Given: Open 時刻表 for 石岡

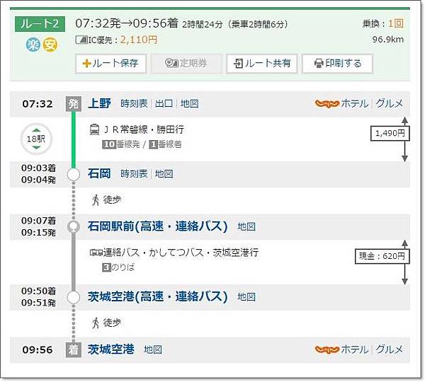Looking at the screenshot, I should 134,174.
